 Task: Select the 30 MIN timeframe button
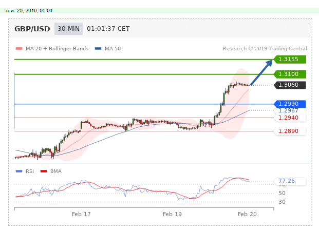[68, 29]
